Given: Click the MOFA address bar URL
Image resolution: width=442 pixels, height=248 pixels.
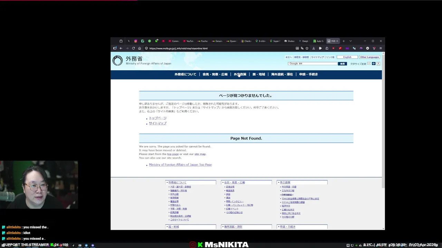Looking at the screenshot, I should click(178, 48).
